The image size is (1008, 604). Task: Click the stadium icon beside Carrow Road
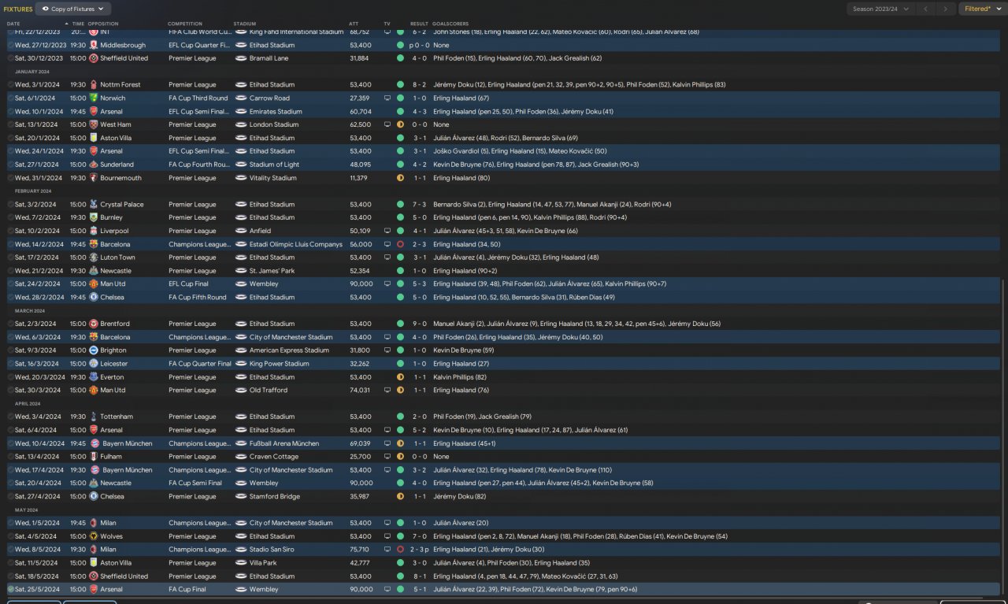point(241,98)
